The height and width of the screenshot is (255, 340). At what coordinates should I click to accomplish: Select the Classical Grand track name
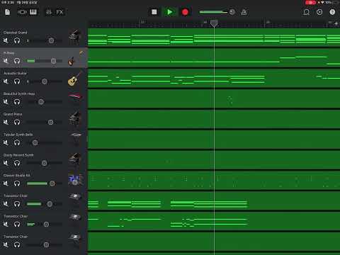point(16,33)
